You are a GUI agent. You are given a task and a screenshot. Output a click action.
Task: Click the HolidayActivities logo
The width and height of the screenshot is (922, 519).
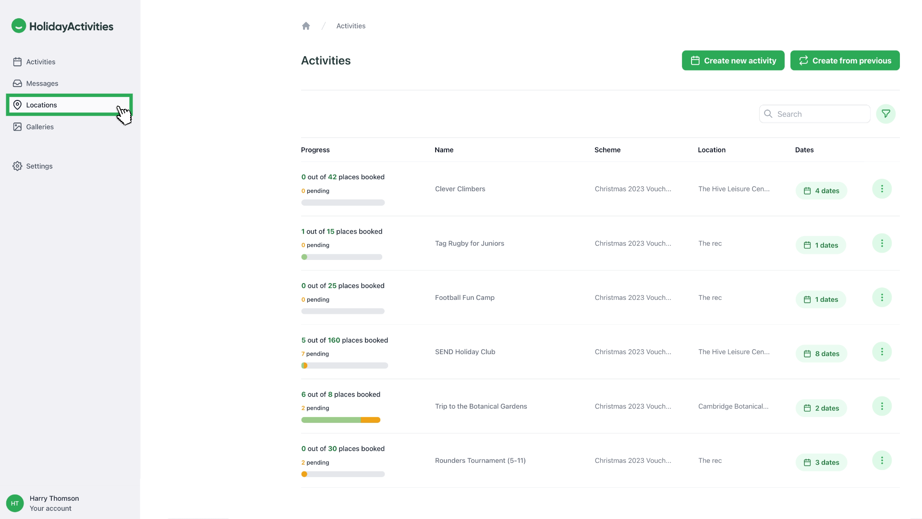coord(62,26)
